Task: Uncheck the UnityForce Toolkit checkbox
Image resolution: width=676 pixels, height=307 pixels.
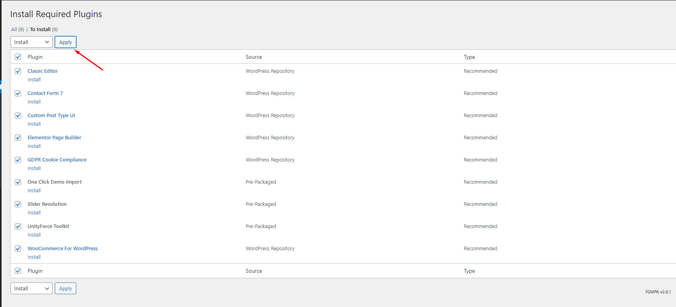Action: click(18, 226)
